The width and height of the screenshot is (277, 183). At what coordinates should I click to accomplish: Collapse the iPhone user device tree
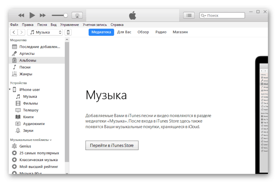(x=10, y=90)
